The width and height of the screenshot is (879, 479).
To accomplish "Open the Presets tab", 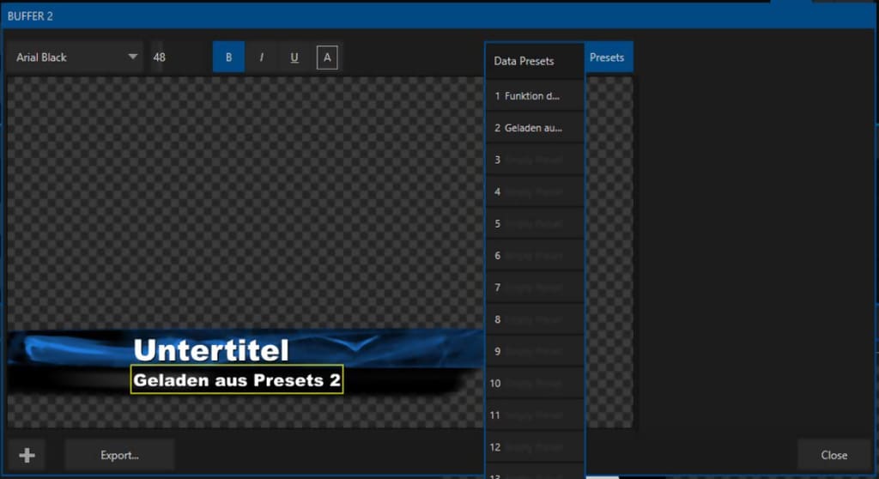I will tap(608, 58).
